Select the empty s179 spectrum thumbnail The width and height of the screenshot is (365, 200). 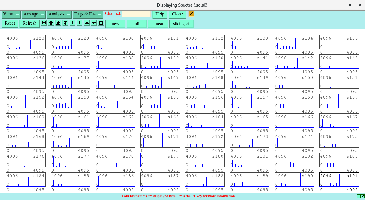[x=160, y=160]
